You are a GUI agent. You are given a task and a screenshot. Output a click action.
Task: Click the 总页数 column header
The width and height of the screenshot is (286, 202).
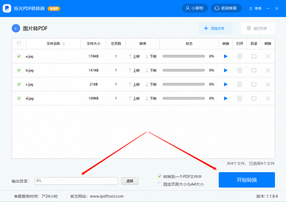click(x=116, y=44)
